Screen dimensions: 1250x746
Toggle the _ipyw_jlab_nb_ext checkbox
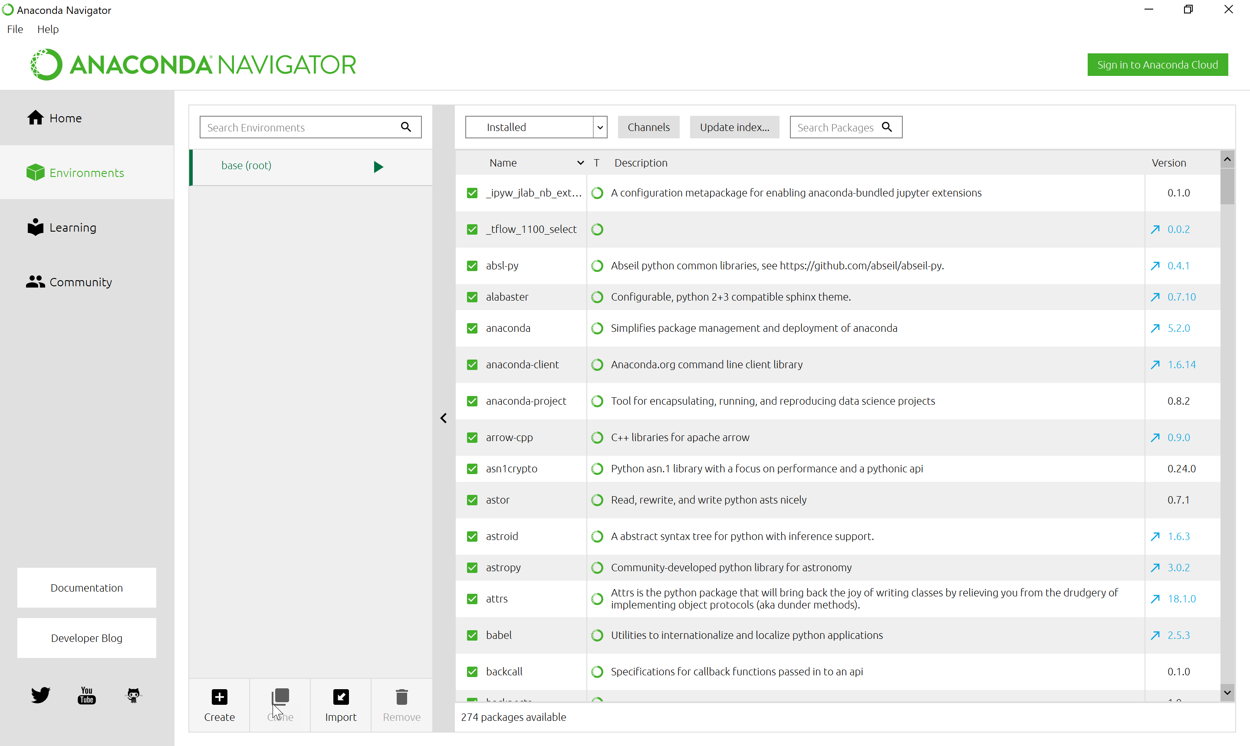472,193
